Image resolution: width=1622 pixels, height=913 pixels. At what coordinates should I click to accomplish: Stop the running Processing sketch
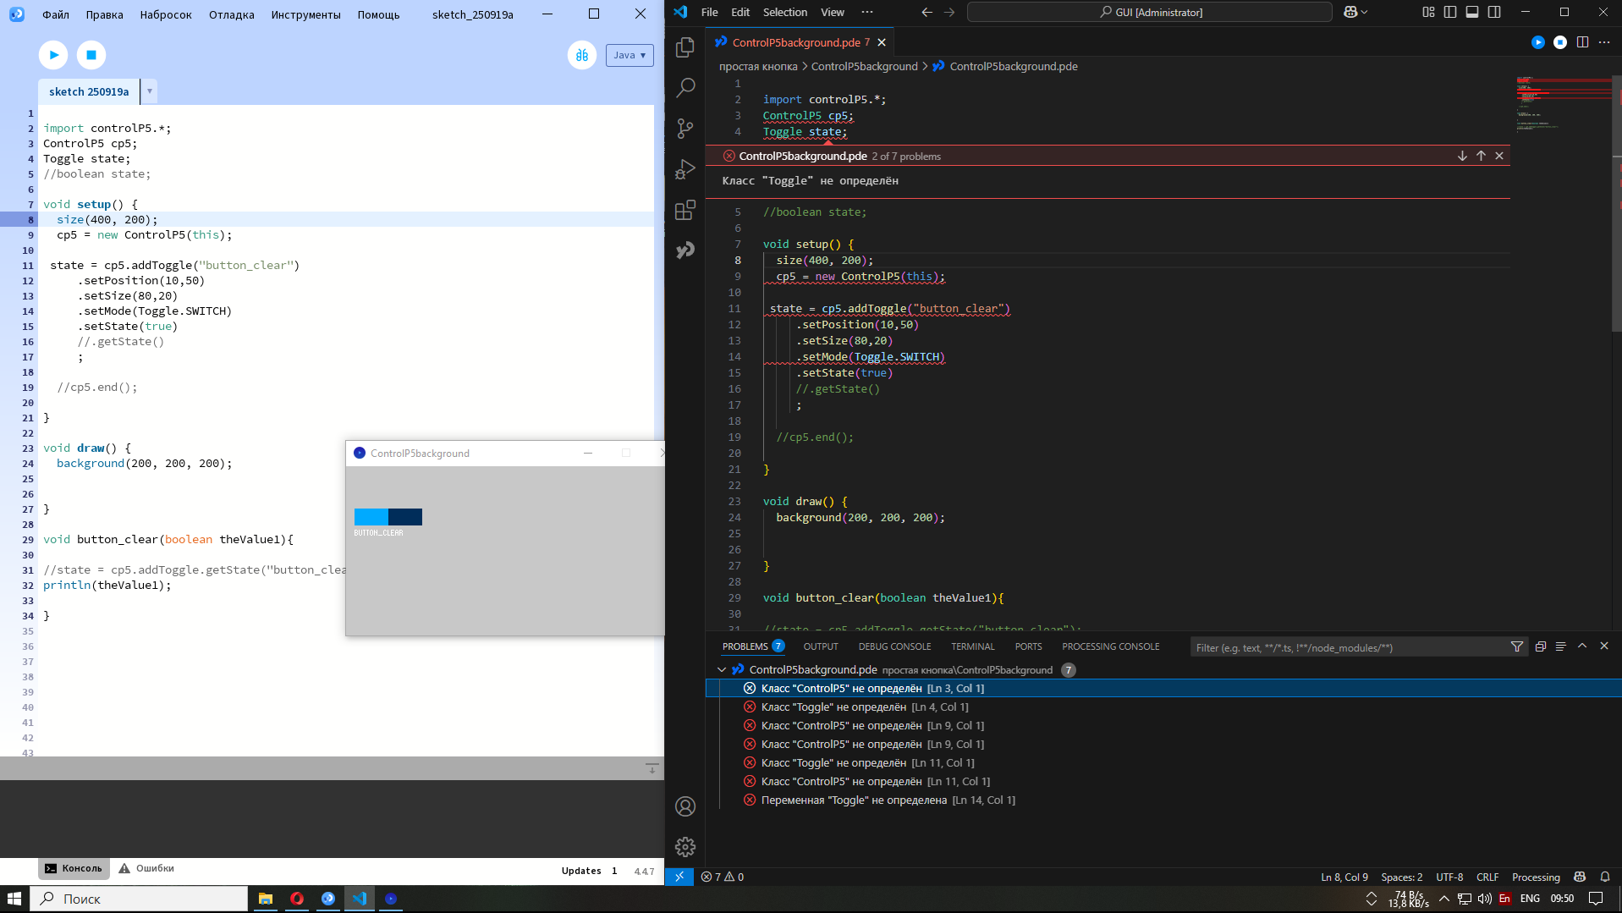click(x=91, y=55)
